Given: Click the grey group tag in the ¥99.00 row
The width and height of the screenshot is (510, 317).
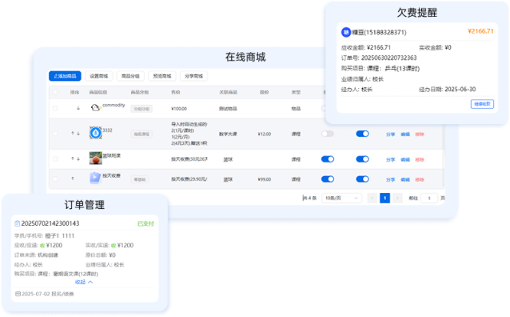Looking at the screenshot, I should pos(140,179).
